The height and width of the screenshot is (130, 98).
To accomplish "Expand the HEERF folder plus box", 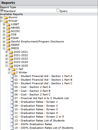I will point(4,45).
